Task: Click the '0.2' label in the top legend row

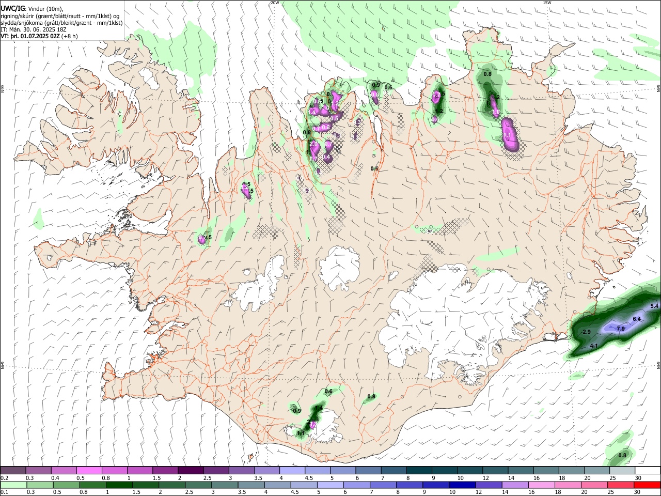Action: point(5,478)
